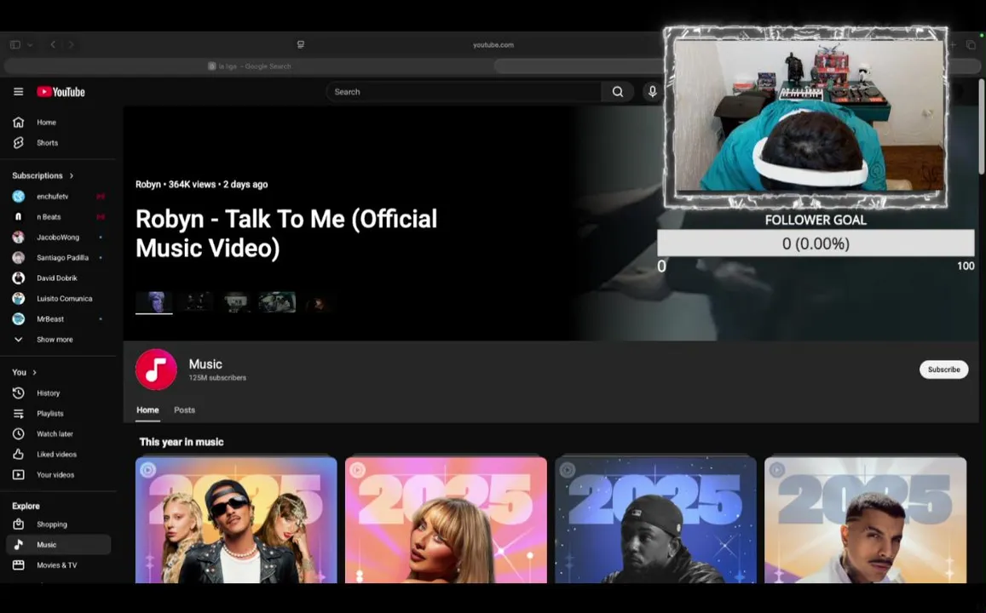Click the Music channel name
Screen dimensions: 986x613
click(205, 364)
